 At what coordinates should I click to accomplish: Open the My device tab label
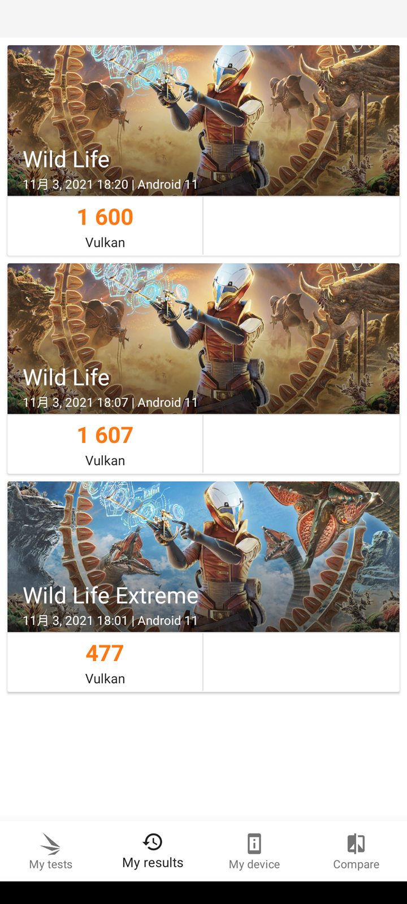coord(254,864)
